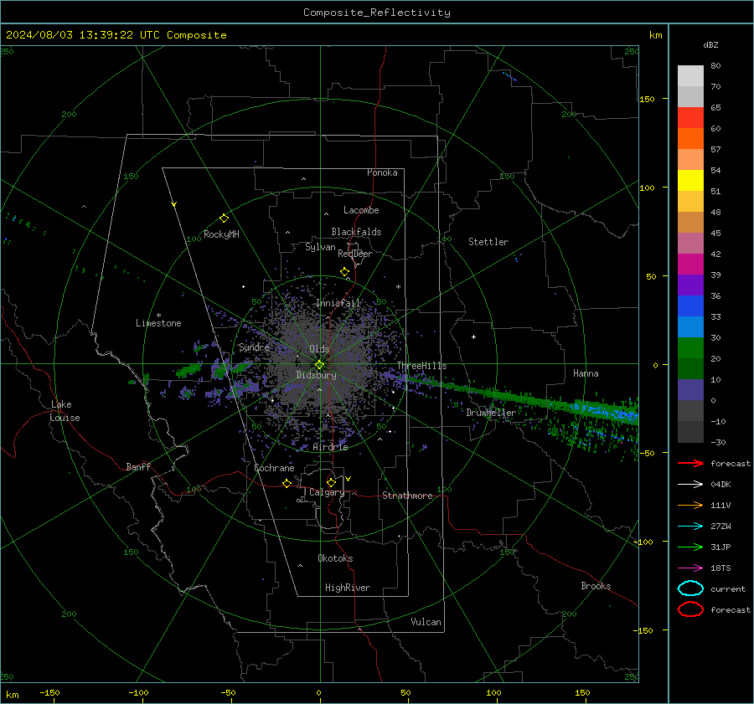Click the Drumheller city label
The image size is (754, 704).
[x=491, y=413]
